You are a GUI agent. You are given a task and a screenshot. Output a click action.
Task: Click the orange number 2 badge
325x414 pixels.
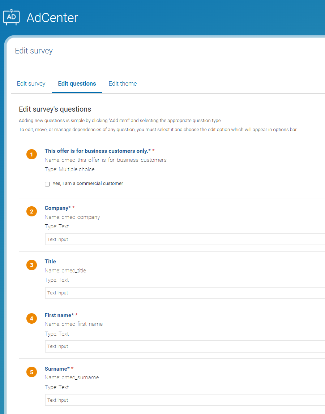point(31,212)
